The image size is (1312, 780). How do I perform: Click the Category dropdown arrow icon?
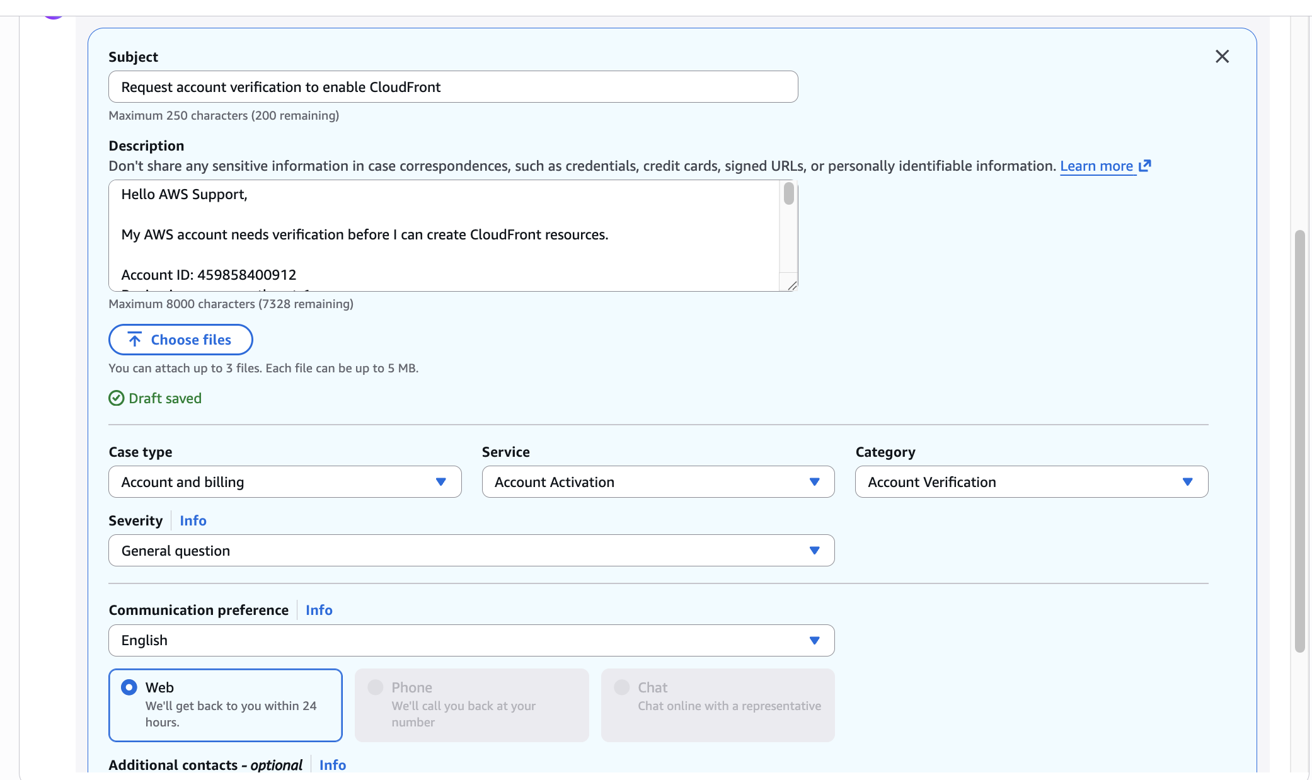pos(1188,482)
